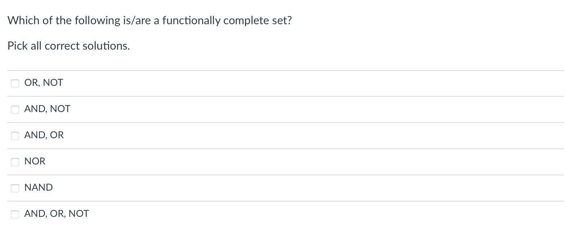Check the "AND, NOT" option checkbox
This screenshot has width=566, height=237.
tap(15, 110)
